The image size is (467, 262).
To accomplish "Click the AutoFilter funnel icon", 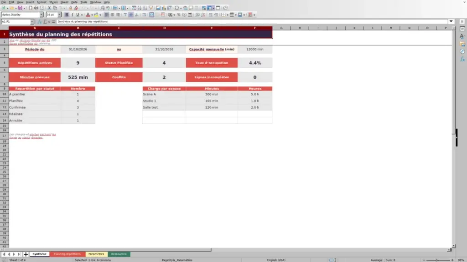I will (150, 8).
